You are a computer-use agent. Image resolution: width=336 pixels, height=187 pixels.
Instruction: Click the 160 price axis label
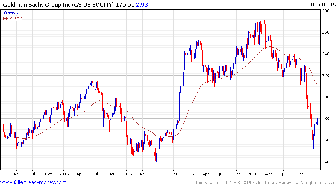(325, 140)
